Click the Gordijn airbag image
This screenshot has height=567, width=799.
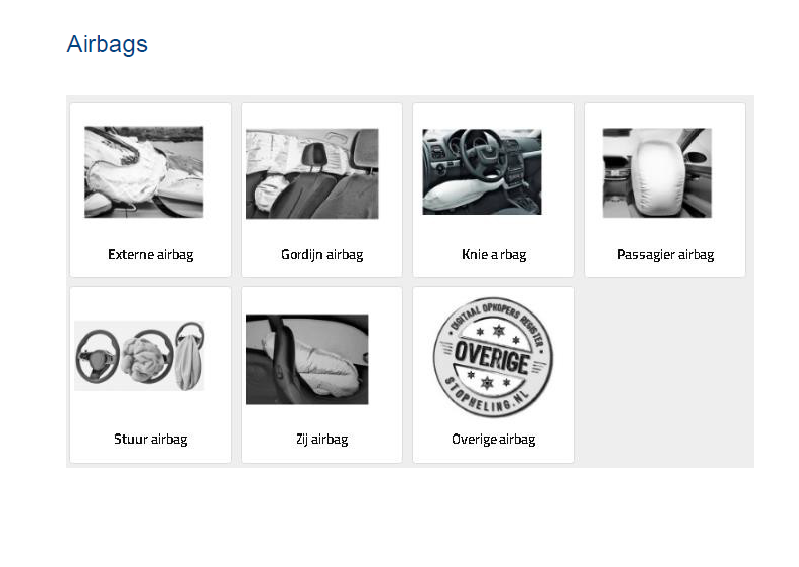(312, 174)
